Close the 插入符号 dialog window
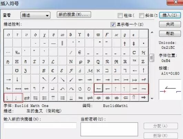183x139 pixels. [175, 2]
